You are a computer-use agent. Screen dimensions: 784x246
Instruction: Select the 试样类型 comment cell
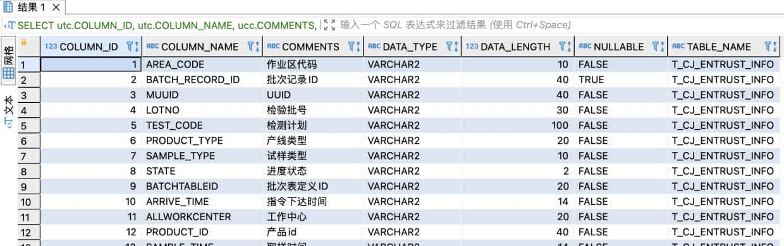pyautogui.click(x=313, y=156)
